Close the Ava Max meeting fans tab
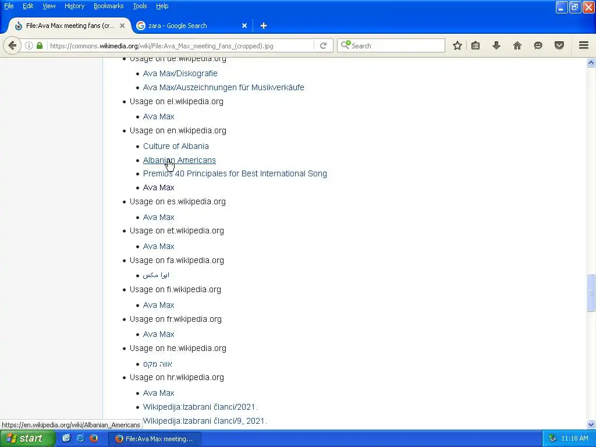This screenshot has width=596, height=447. [122, 26]
